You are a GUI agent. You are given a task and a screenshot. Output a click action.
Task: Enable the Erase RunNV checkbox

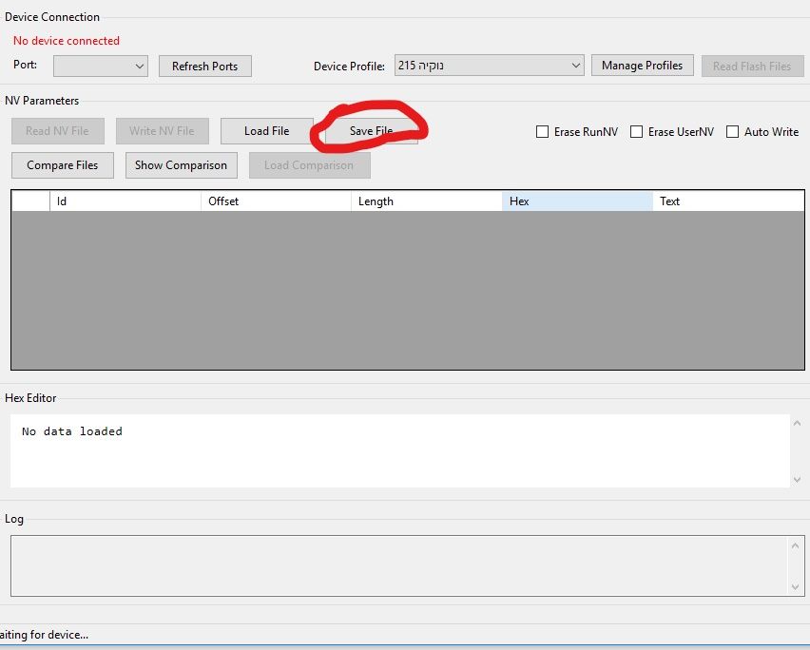(x=543, y=132)
